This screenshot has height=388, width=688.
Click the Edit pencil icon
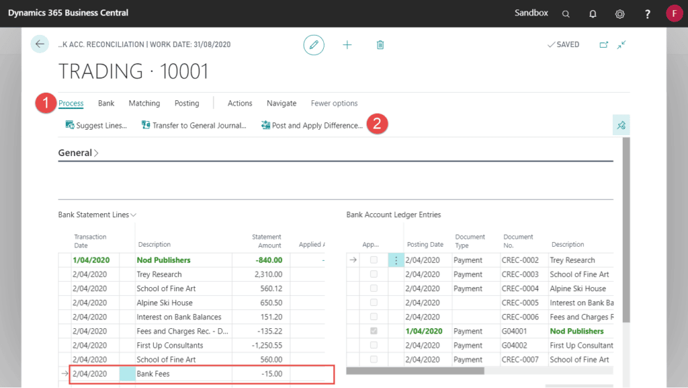point(314,44)
